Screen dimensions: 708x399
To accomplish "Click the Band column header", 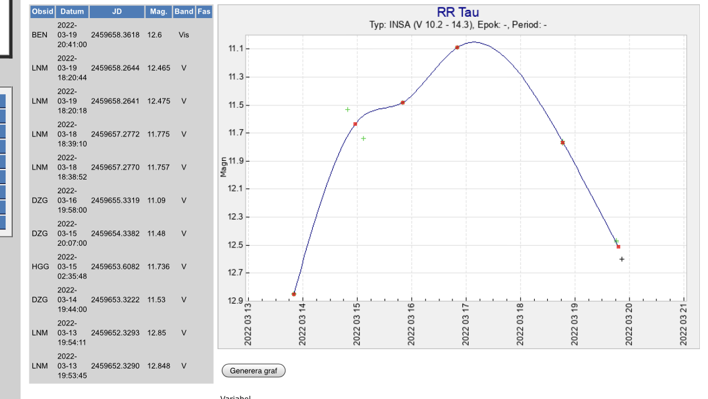I will coord(184,12).
